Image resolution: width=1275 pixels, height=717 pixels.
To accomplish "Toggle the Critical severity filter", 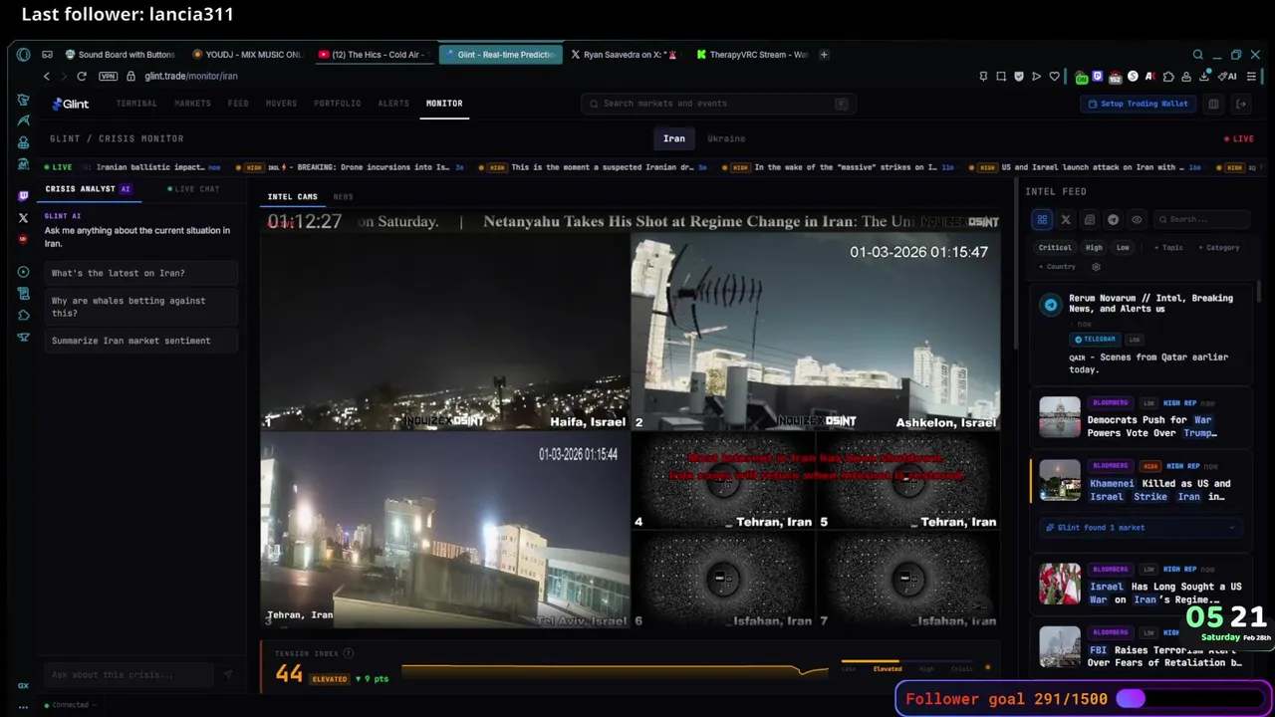I will [x=1055, y=247].
